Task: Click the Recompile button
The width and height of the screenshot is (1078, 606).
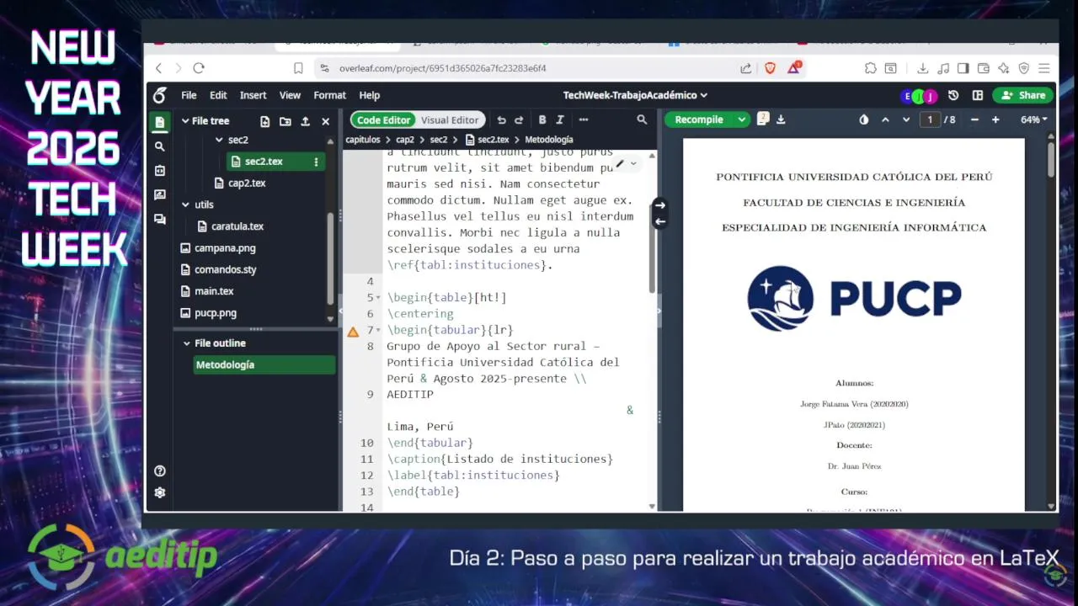Action: pyautogui.click(x=699, y=120)
